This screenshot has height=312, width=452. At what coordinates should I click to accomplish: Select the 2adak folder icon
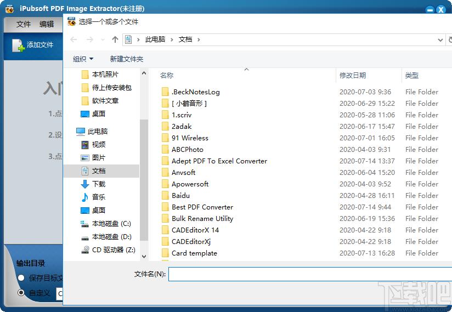[165, 127]
